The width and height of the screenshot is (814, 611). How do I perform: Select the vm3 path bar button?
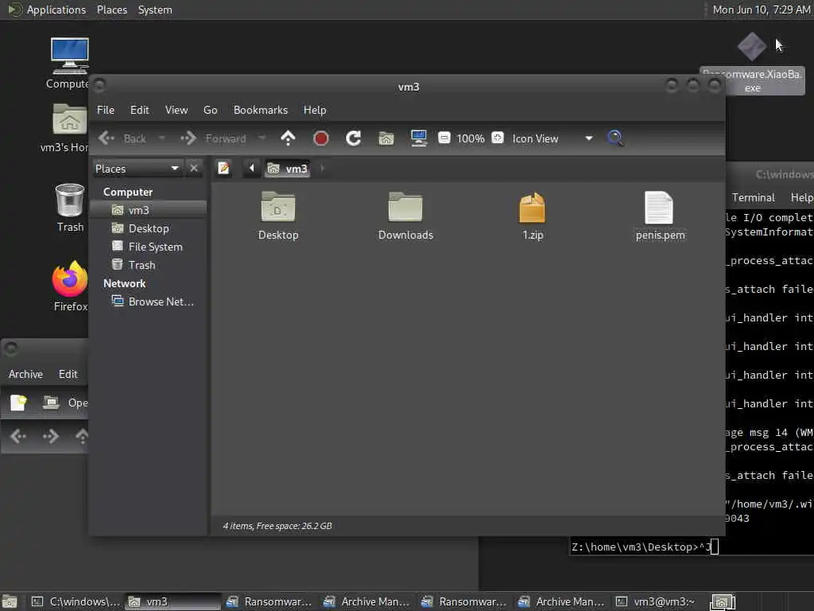coord(288,169)
